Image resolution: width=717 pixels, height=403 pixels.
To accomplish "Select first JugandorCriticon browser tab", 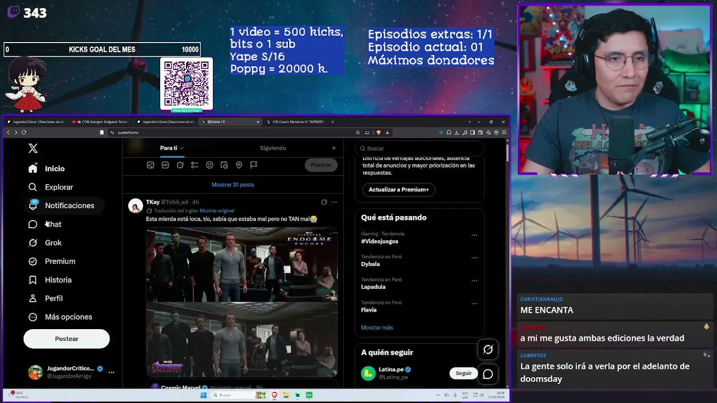I will tap(37, 122).
